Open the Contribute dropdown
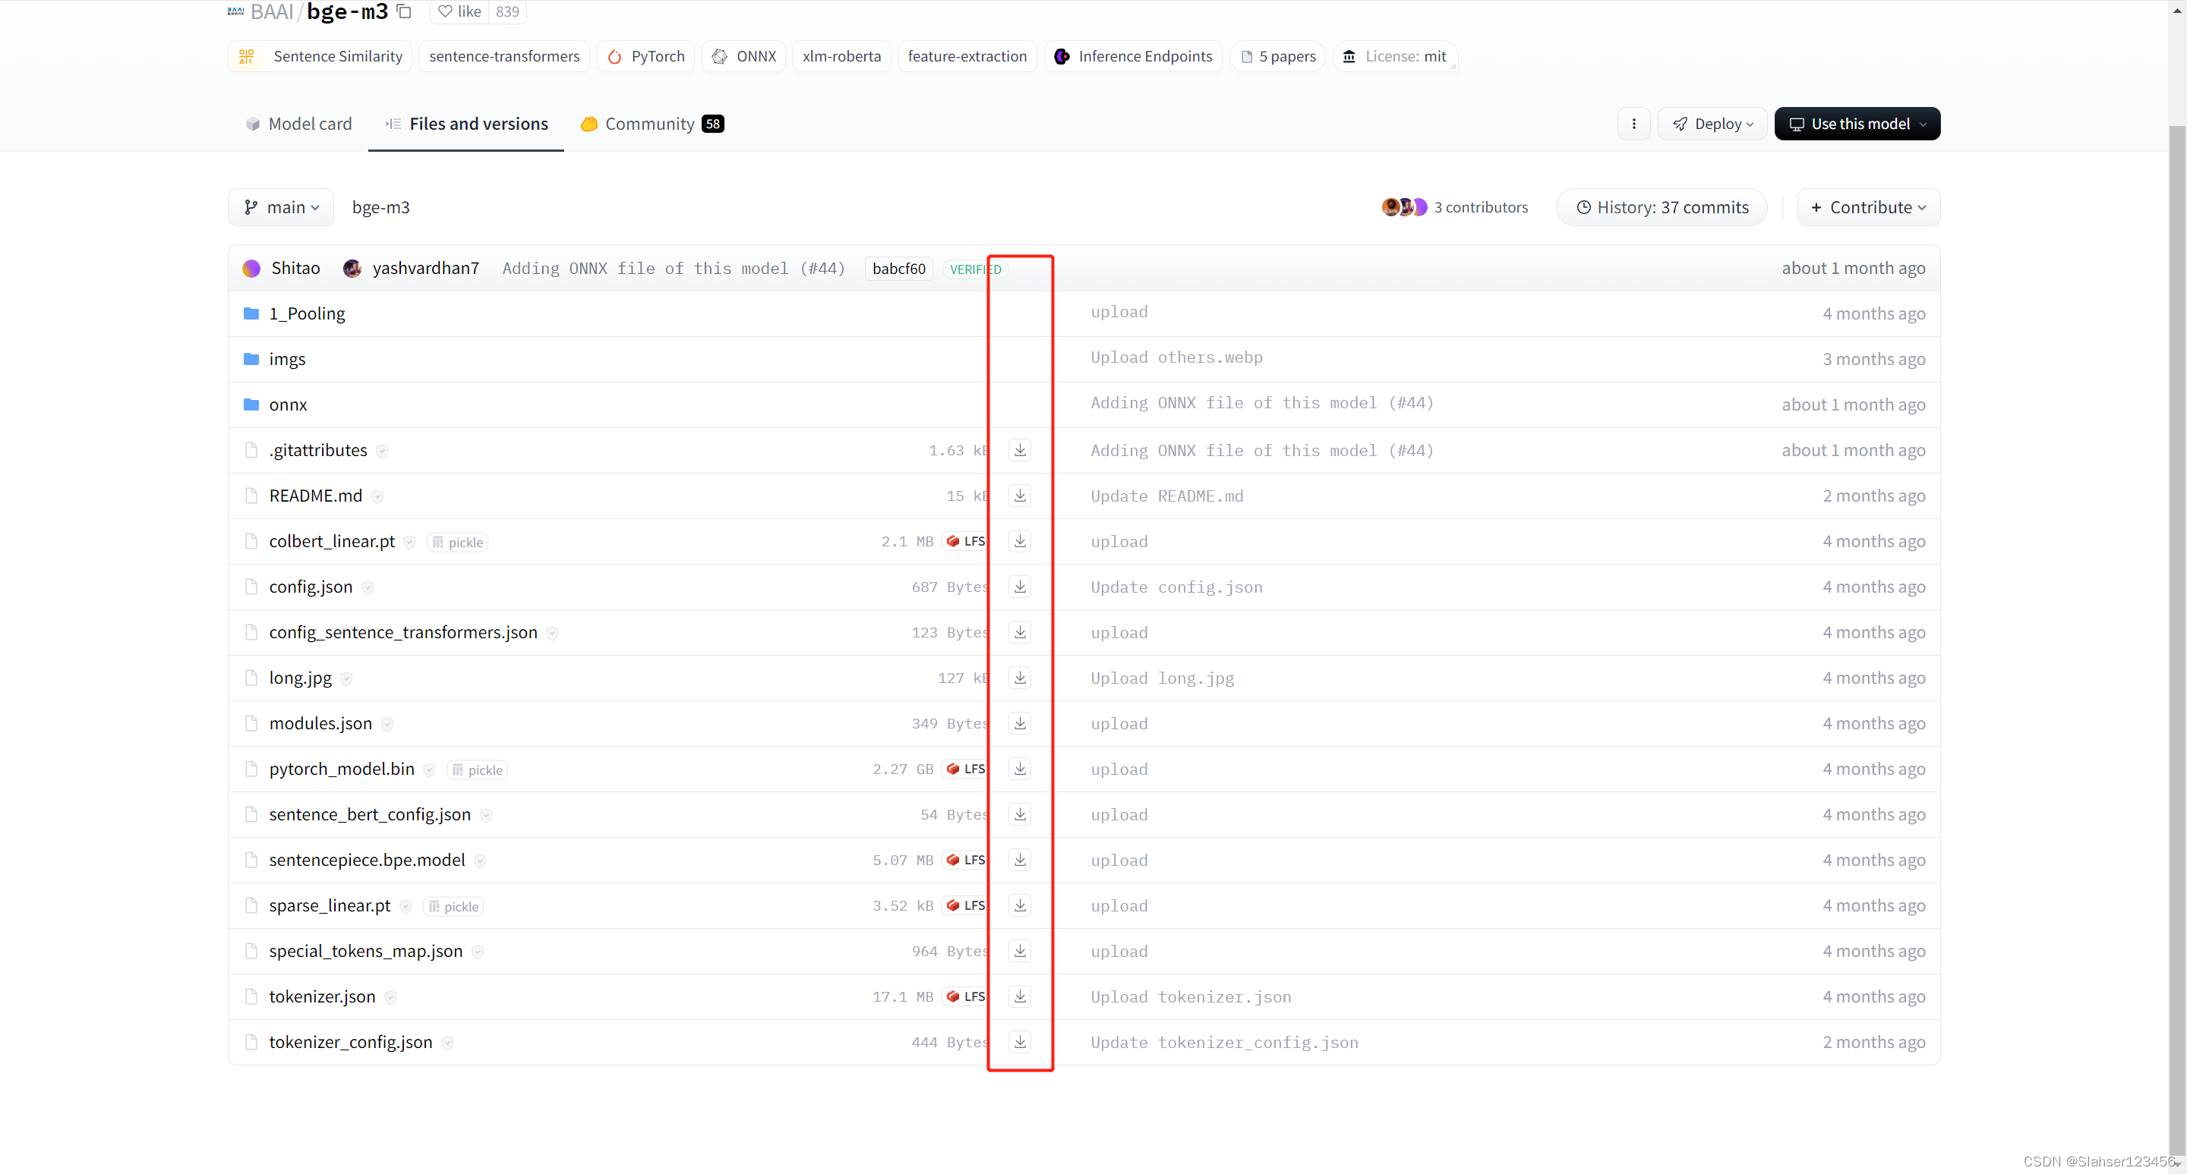Screen dimensions: 2187x1174 click(1868, 207)
